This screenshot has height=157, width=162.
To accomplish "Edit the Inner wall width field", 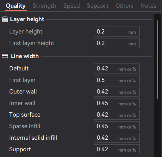I will pos(117,103).
